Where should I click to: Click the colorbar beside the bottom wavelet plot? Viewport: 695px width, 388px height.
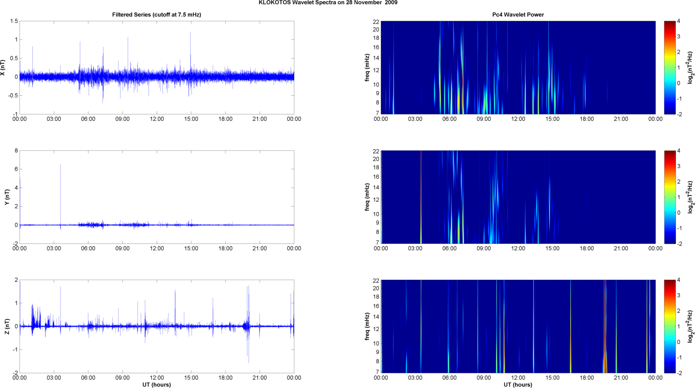pos(669,326)
